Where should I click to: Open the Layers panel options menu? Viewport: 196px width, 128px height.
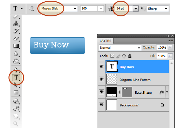171,41
